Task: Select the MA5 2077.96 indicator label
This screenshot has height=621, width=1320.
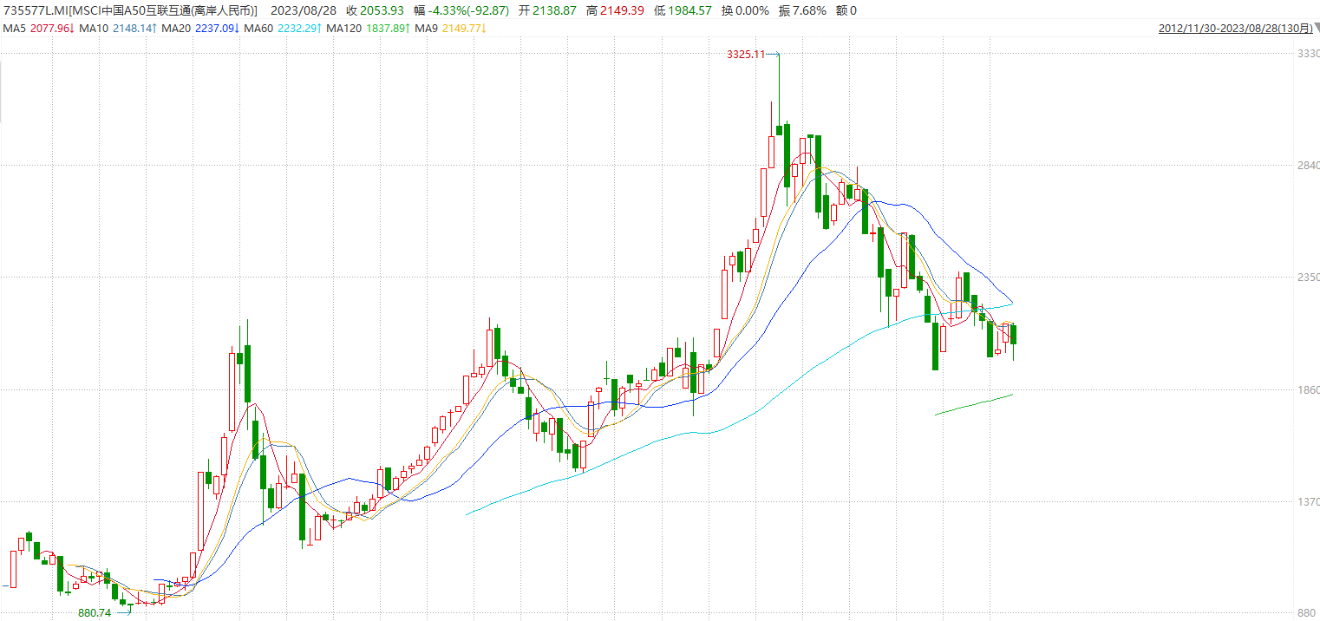Action: coord(38,29)
